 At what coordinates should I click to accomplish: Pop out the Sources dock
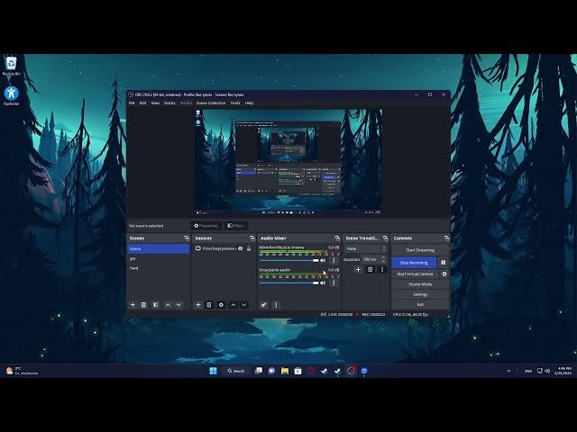252,238
